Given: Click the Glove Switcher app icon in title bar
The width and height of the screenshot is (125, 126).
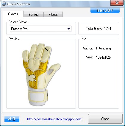Looking at the screenshot, I should (4, 4).
